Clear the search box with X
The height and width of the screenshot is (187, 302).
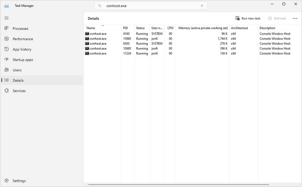click(x=202, y=6)
